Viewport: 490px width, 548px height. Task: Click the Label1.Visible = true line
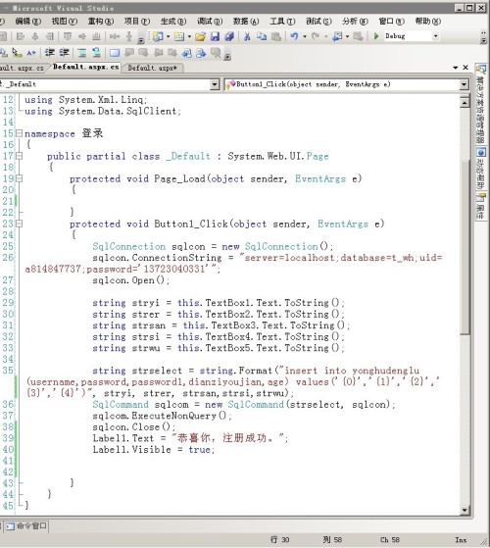click(x=153, y=449)
